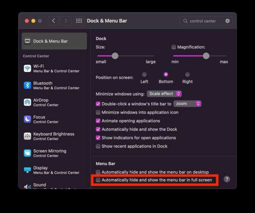
Task: Open Wi-Fi Menu Bar & Control Center item
Action: pyautogui.click(x=54, y=68)
